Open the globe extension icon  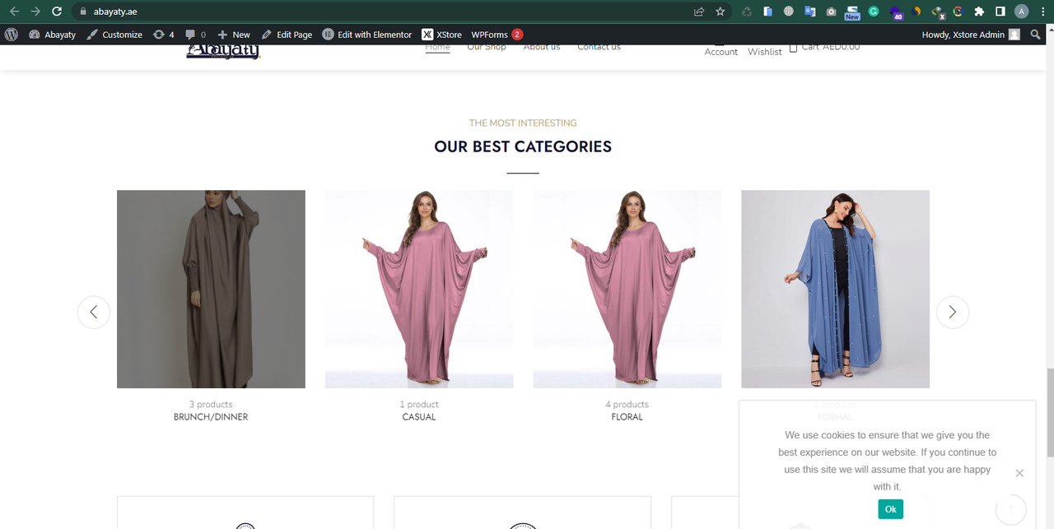tap(788, 12)
